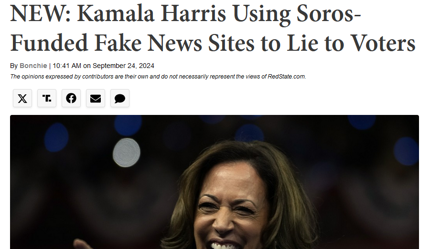This screenshot has width=430, height=249.
Task: Click the gray bokeh light in photo
Action: [127, 153]
